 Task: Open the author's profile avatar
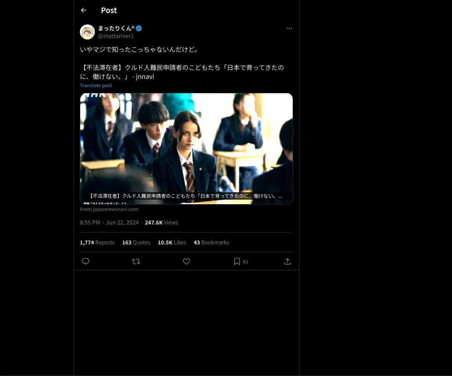[x=87, y=32]
